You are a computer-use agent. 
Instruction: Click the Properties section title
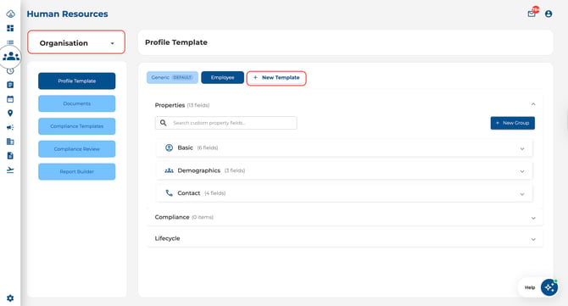coord(170,105)
